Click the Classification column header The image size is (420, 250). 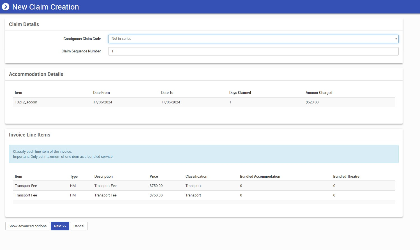[196, 177]
